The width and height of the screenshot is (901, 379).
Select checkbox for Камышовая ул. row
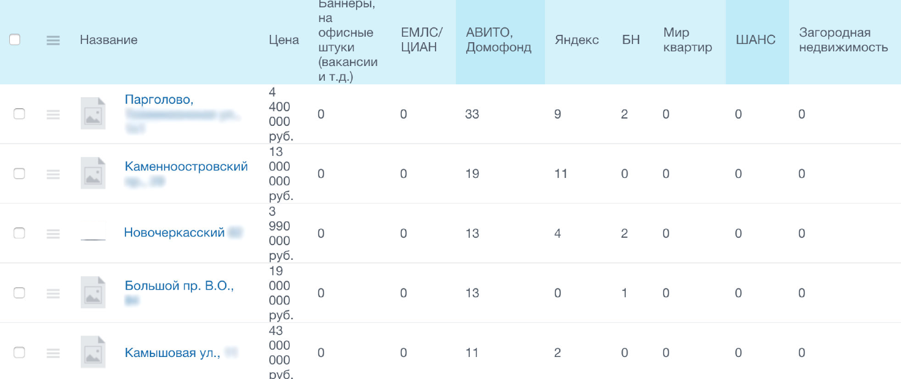[19, 352]
